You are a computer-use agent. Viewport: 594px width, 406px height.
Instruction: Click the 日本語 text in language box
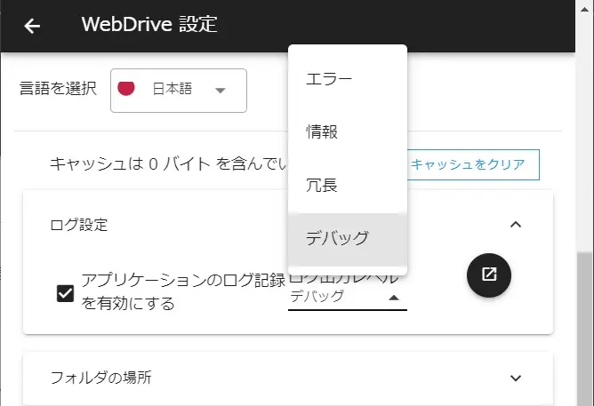point(173,89)
